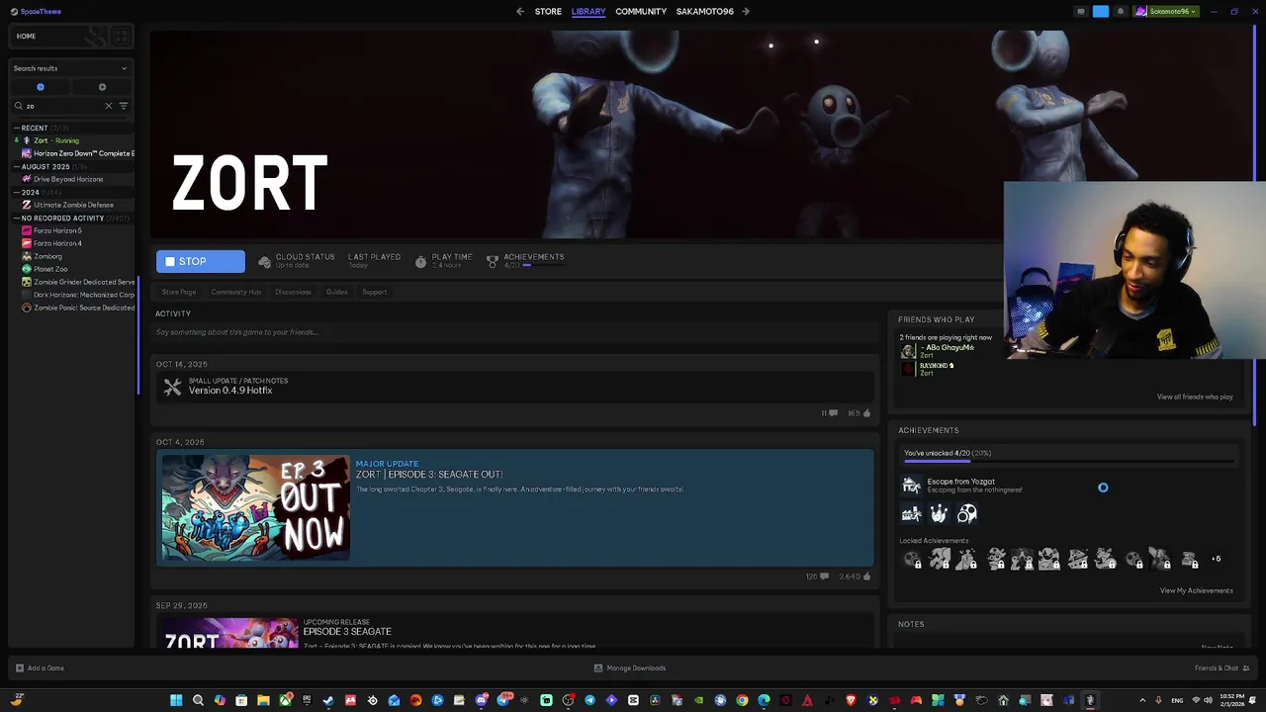Click the Cloud Status icon
Screen dimensions: 1266x712
(264, 261)
